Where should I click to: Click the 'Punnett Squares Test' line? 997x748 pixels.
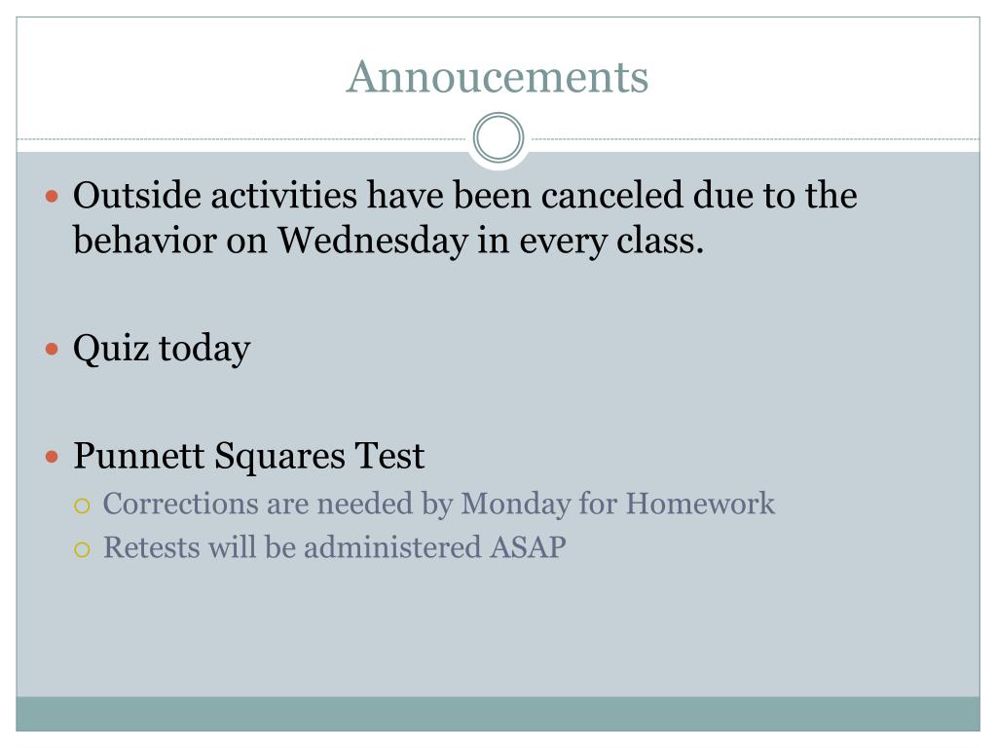point(248,456)
